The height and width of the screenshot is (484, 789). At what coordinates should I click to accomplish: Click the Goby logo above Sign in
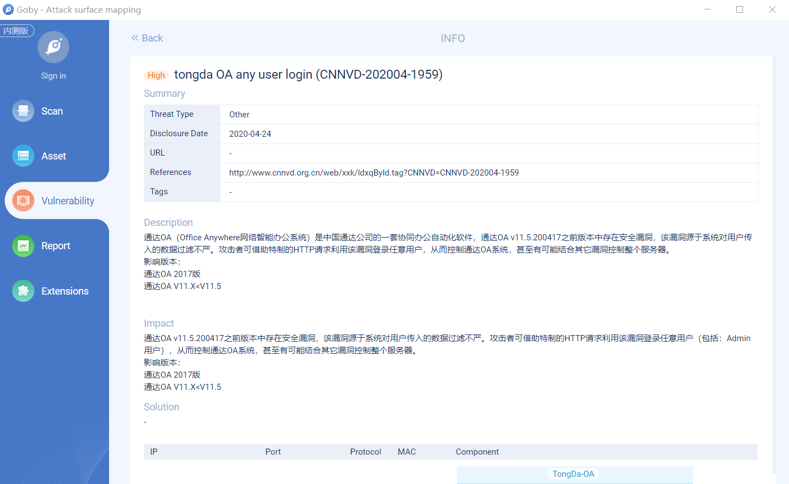(x=53, y=47)
